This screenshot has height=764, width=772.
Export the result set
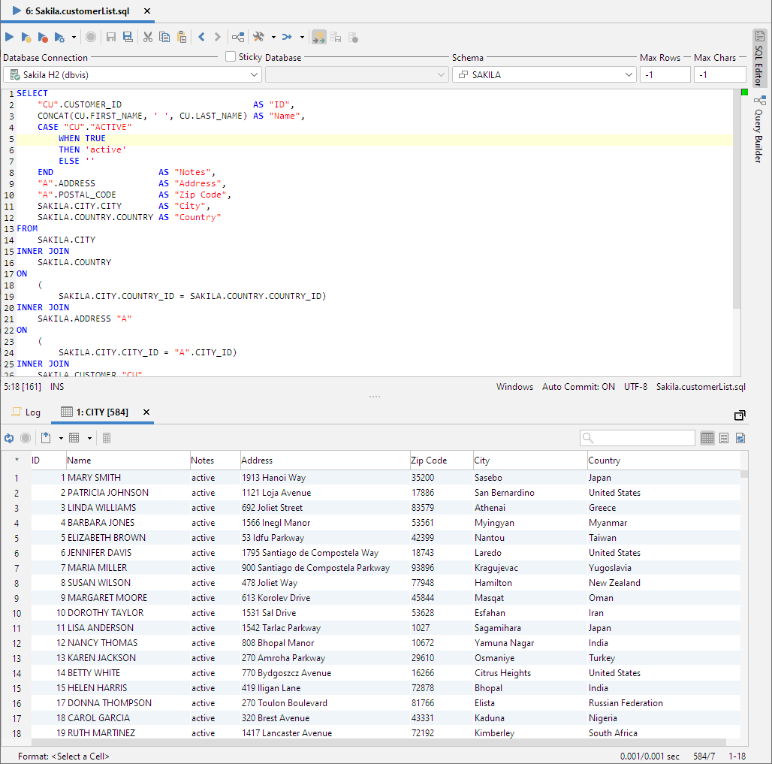click(x=47, y=438)
